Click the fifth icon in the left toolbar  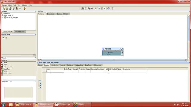coord(17,8)
